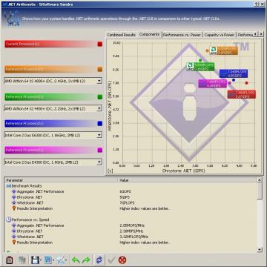This screenshot has height=267, width=267.
Task: Refresh results with the blue arrows icon
Action: pos(99,260)
